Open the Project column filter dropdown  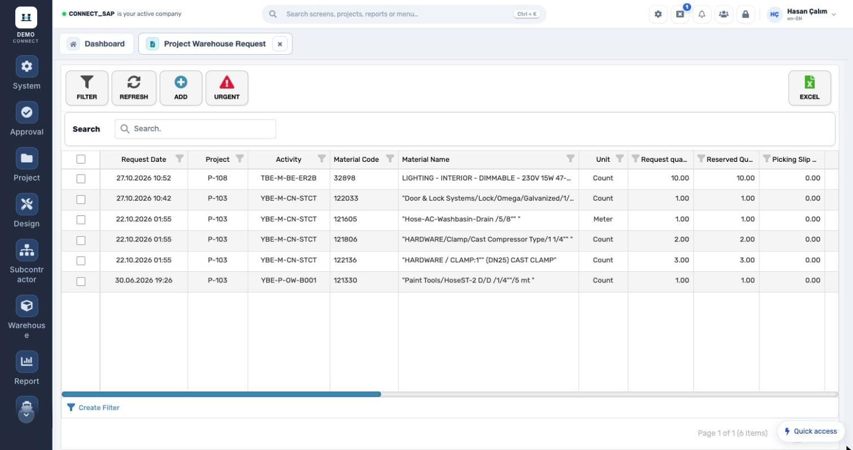coord(240,159)
